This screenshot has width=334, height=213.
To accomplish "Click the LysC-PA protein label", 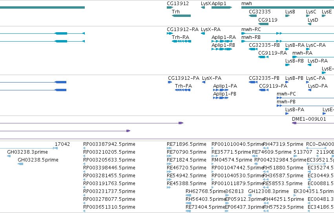I will point(316,78).
